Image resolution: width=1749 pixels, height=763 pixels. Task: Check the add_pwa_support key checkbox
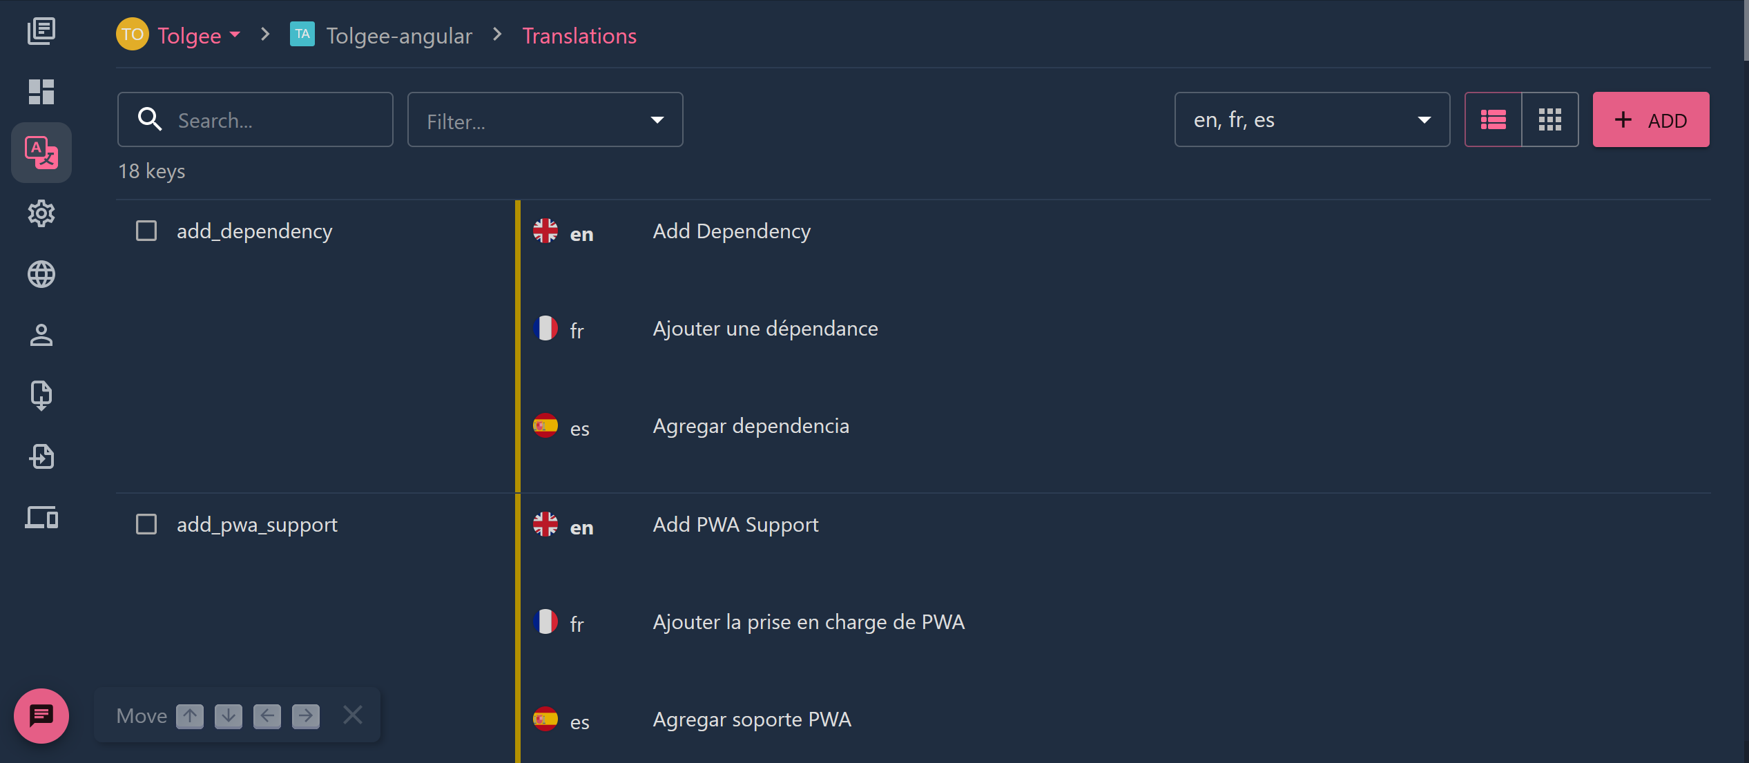click(146, 524)
